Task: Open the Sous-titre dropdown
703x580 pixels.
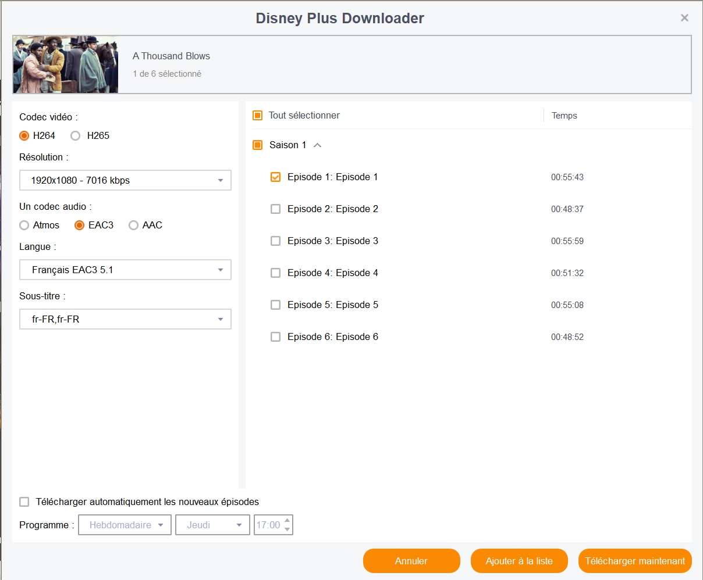Action: point(125,319)
